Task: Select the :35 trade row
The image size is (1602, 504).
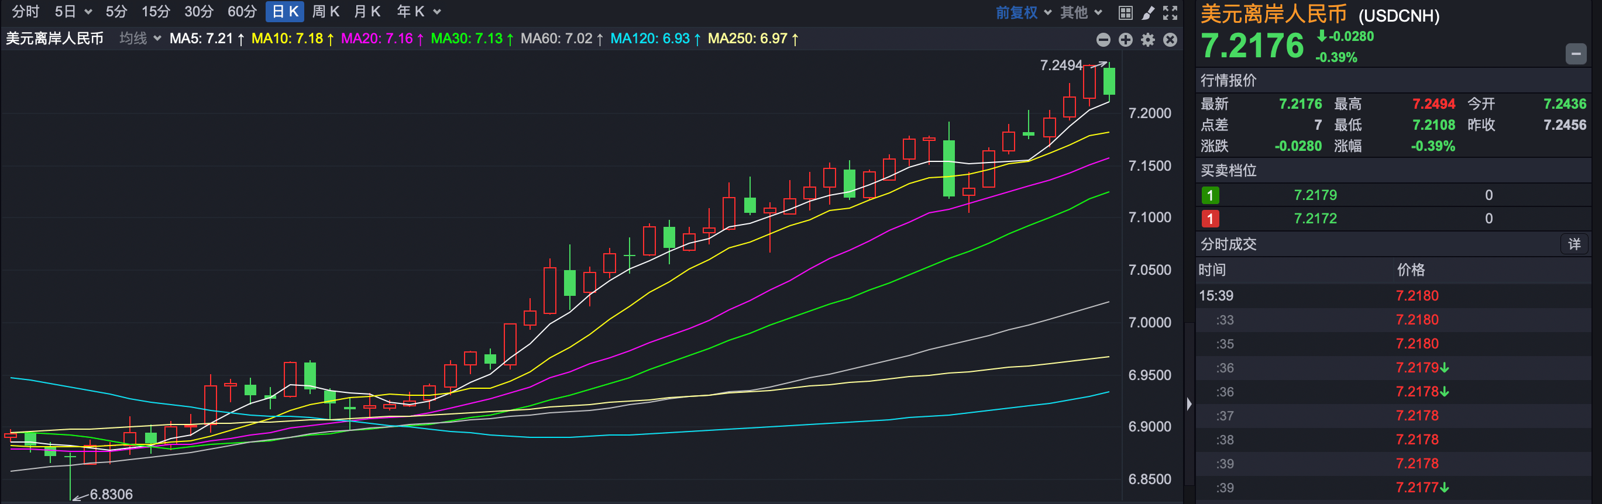Action: coord(1393,344)
